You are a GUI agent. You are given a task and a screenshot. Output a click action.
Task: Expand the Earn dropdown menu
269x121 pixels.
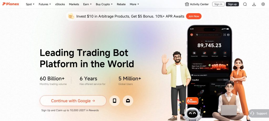coord(87,4)
